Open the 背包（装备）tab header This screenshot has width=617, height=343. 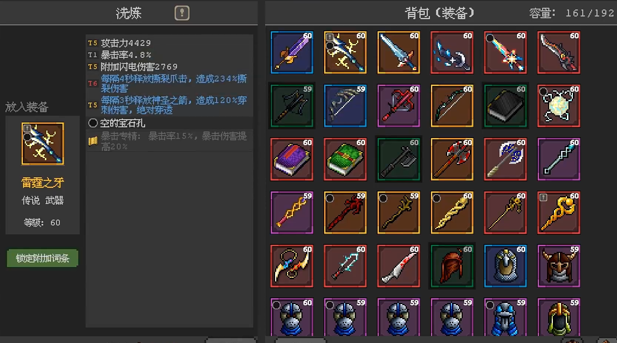[x=439, y=13]
